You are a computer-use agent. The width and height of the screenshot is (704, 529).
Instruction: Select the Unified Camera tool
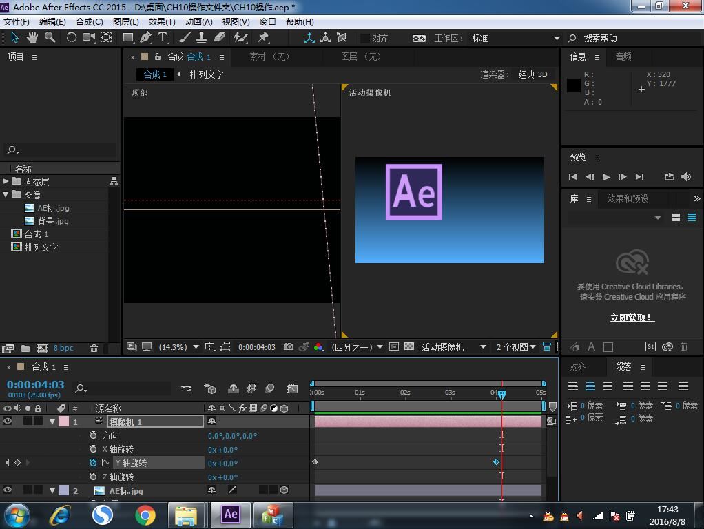pyautogui.click(x=88, y=38)
